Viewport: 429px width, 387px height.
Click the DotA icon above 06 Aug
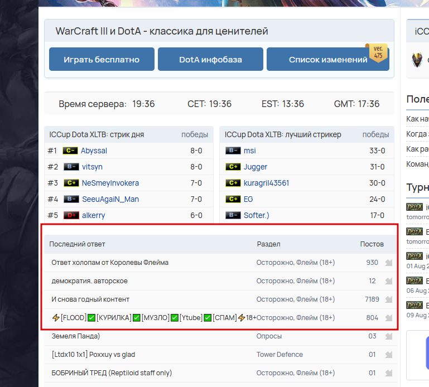[x=414, y=280]
